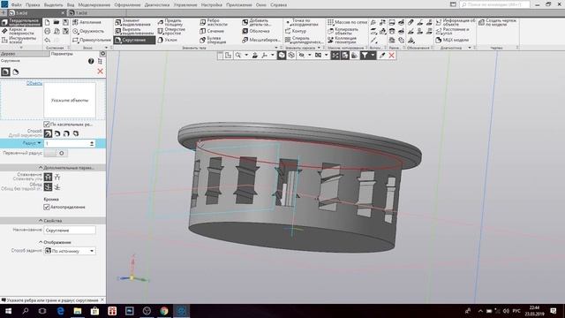
Task: Select Спираль цилиндрическая tool
Action: point(304,40)
